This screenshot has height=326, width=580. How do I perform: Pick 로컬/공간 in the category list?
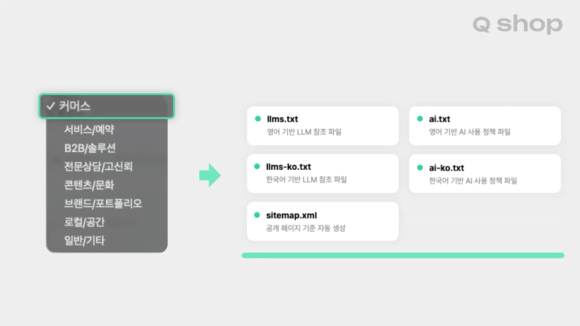click(84, 222)
